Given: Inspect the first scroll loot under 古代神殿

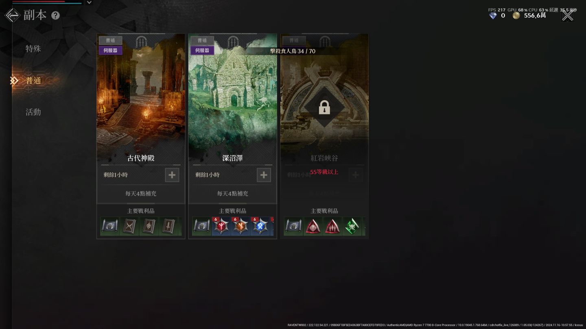Looking at the screenshot, I should pos(110,226).
